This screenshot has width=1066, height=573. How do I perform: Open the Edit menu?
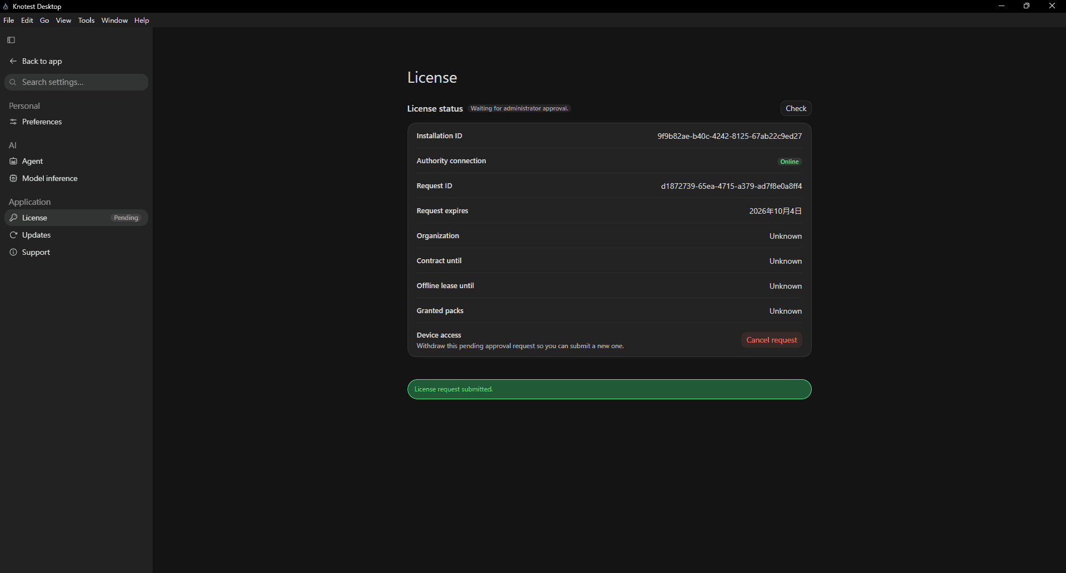pyautogui.click(x=27, y=21)
